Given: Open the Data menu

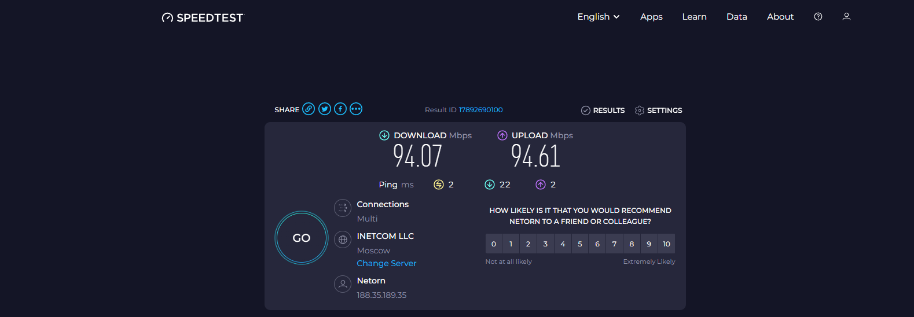Looking at the screenshot, I should (x=737, y=17).
